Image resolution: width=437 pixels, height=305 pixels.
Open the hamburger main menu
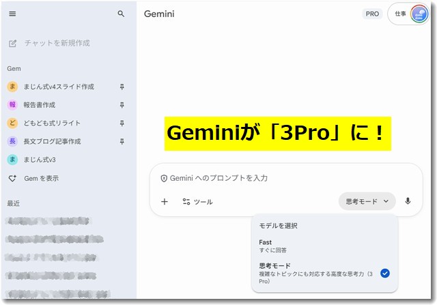tap(12, 14)
